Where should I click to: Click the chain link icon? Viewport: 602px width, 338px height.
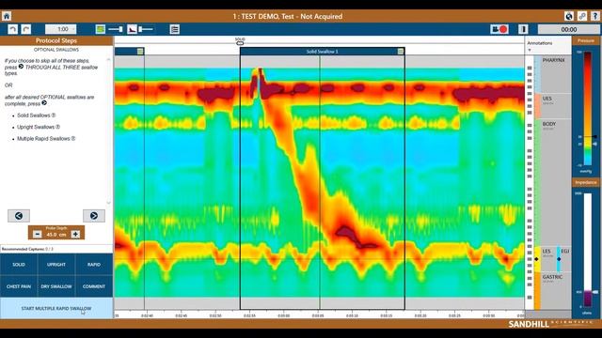[x=582, y=16]
